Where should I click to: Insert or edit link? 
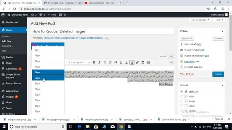click(137, 62)
